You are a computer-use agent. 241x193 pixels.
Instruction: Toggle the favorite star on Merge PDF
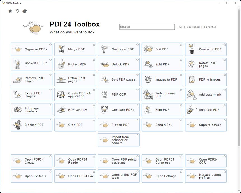94,45
